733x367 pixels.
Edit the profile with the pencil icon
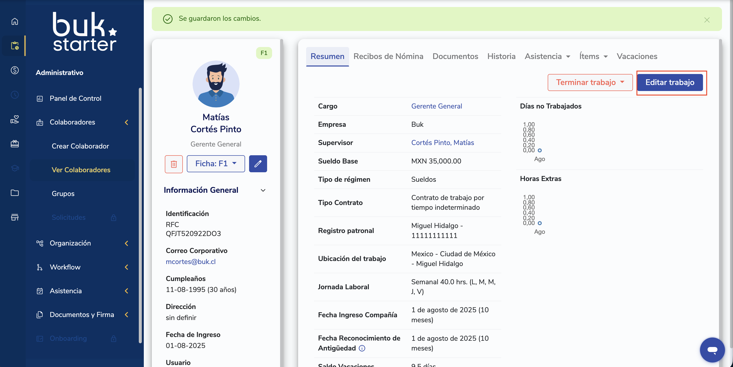pos(258,164)
